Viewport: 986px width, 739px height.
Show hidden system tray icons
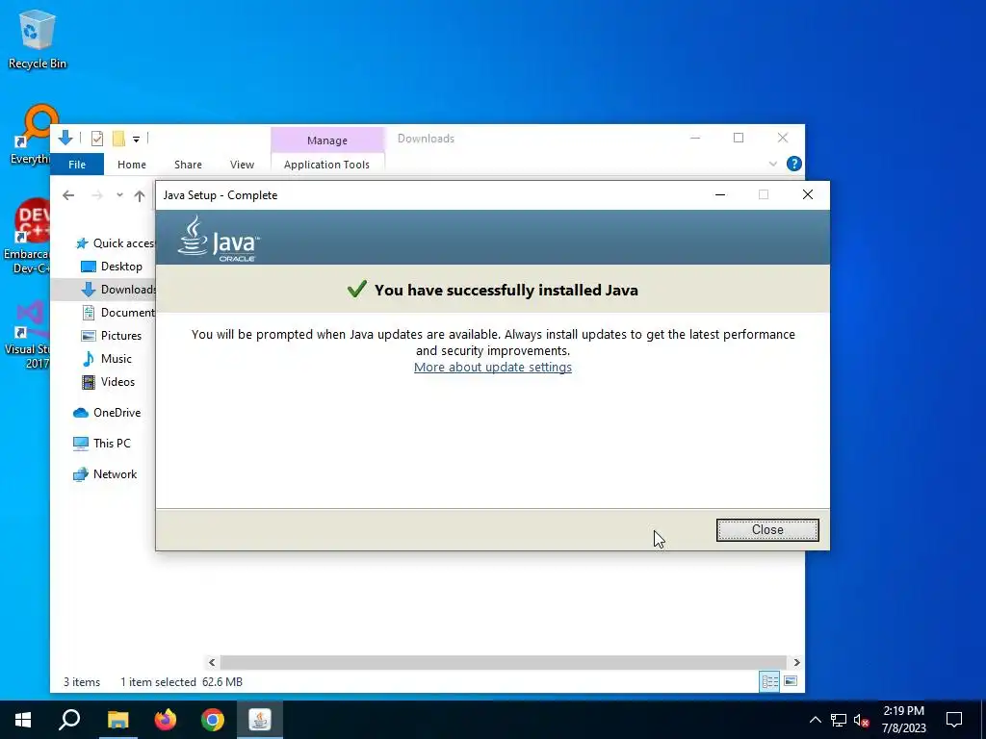click(815, 720)
